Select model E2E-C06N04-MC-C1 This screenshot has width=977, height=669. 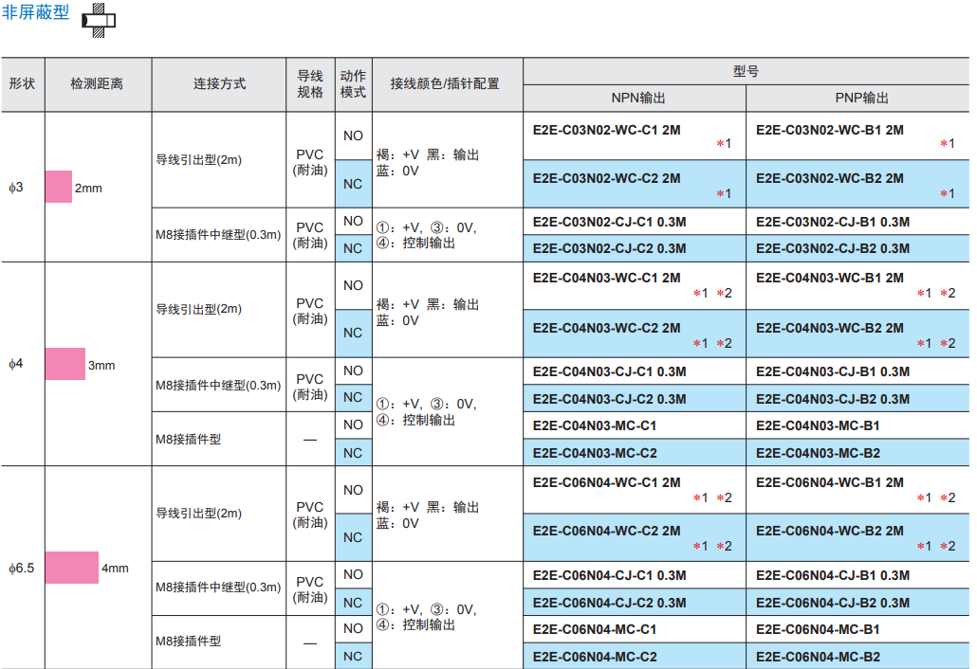[595, 630]
